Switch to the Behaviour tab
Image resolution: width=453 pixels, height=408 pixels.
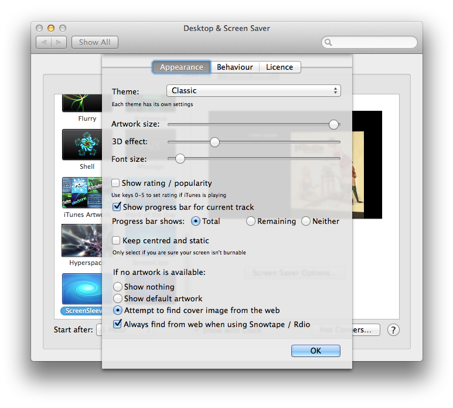click(x=235, y=67)
